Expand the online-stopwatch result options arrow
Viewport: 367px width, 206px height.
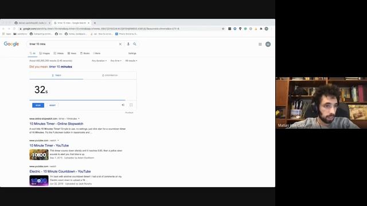[x=79, y=118]
